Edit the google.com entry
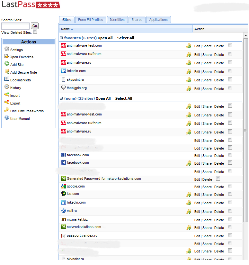249x265 pixels. pos(197,187)
